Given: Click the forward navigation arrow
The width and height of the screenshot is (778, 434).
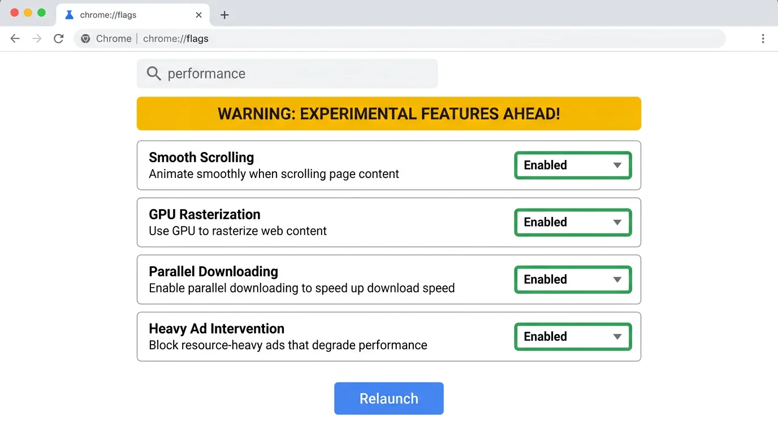Looking at the screenshot, I should [x=36, y=38].
